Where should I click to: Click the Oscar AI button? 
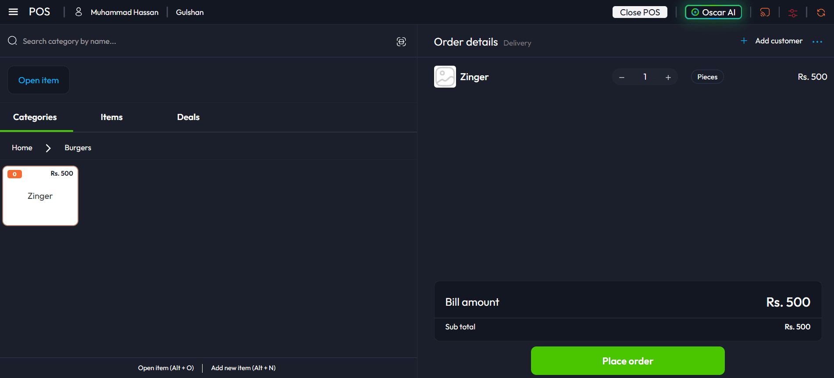pos(713,12)
